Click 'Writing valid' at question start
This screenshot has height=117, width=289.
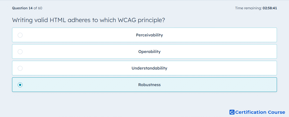(30, 20)
